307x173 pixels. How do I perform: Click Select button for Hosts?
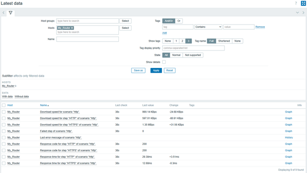pos(125,28)
